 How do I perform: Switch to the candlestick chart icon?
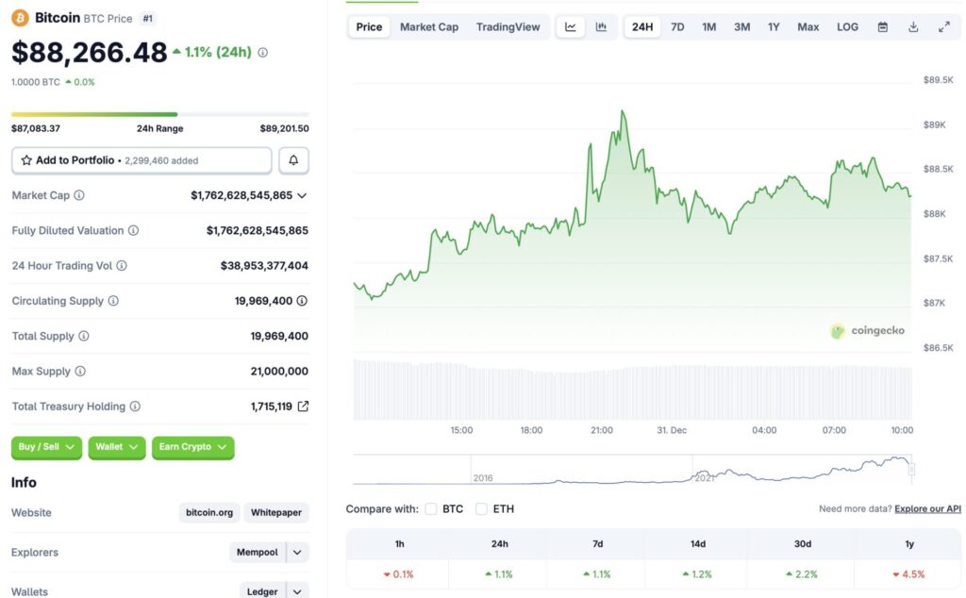tap(600, 26)
